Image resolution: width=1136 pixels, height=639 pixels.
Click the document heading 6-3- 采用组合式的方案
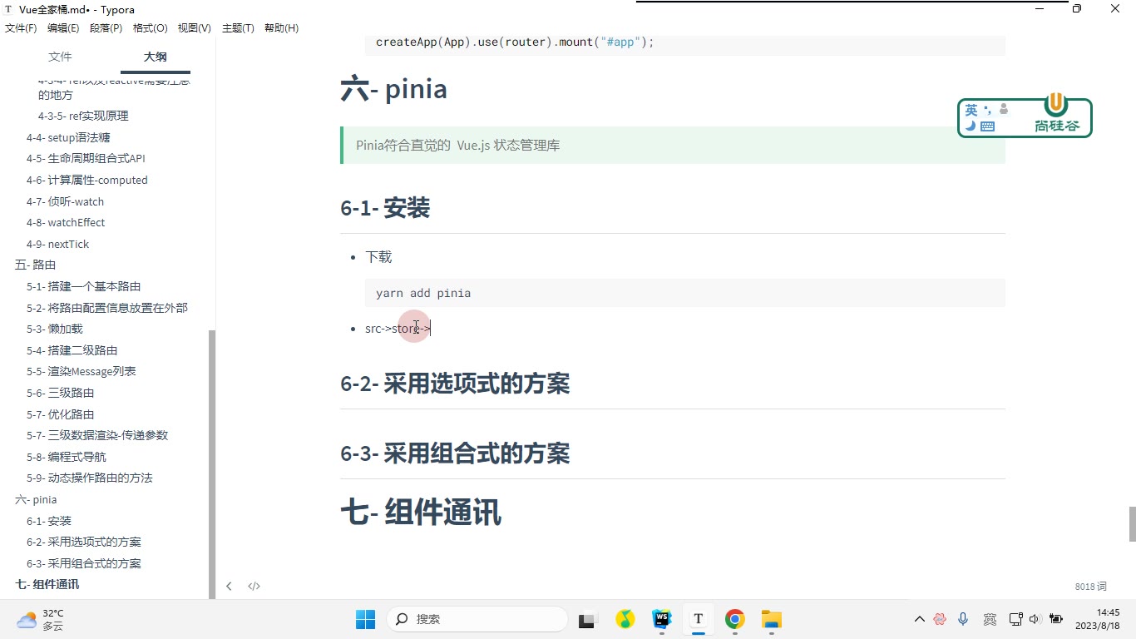coord(455,453)
